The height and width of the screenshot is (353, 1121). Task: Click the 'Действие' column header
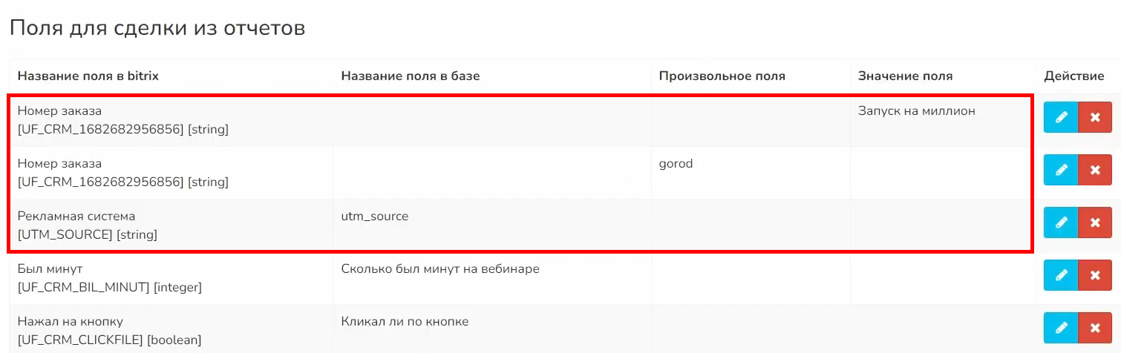pos(1073,76)
